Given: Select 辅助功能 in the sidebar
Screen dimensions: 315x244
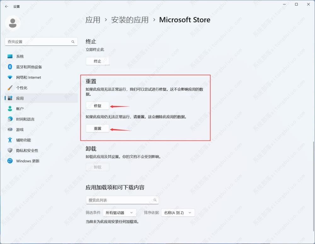Looking at the screenshot, I should tap(23, 140).
